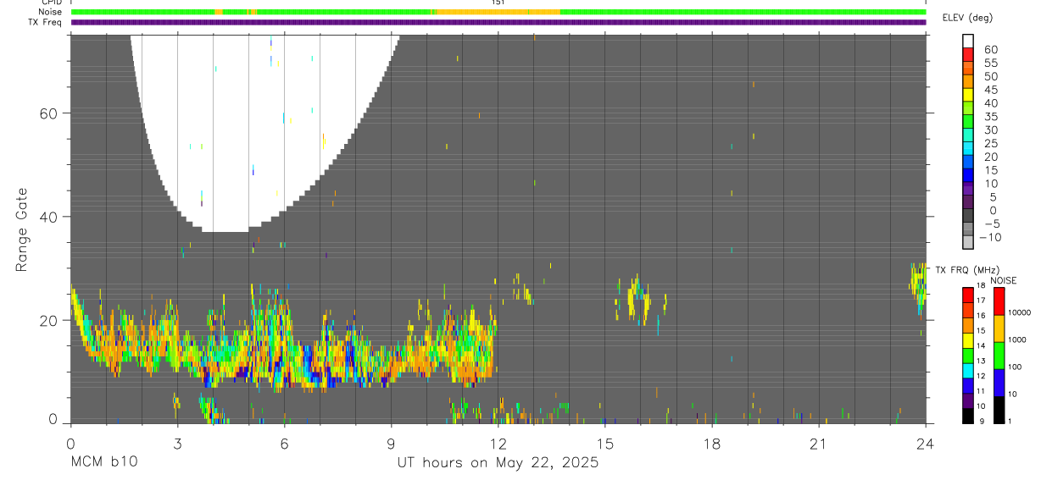This screenshot has width=1041, height=480.
Task: Click the 'UT hours on May 22, 2025' title
Action: (498, 463)
